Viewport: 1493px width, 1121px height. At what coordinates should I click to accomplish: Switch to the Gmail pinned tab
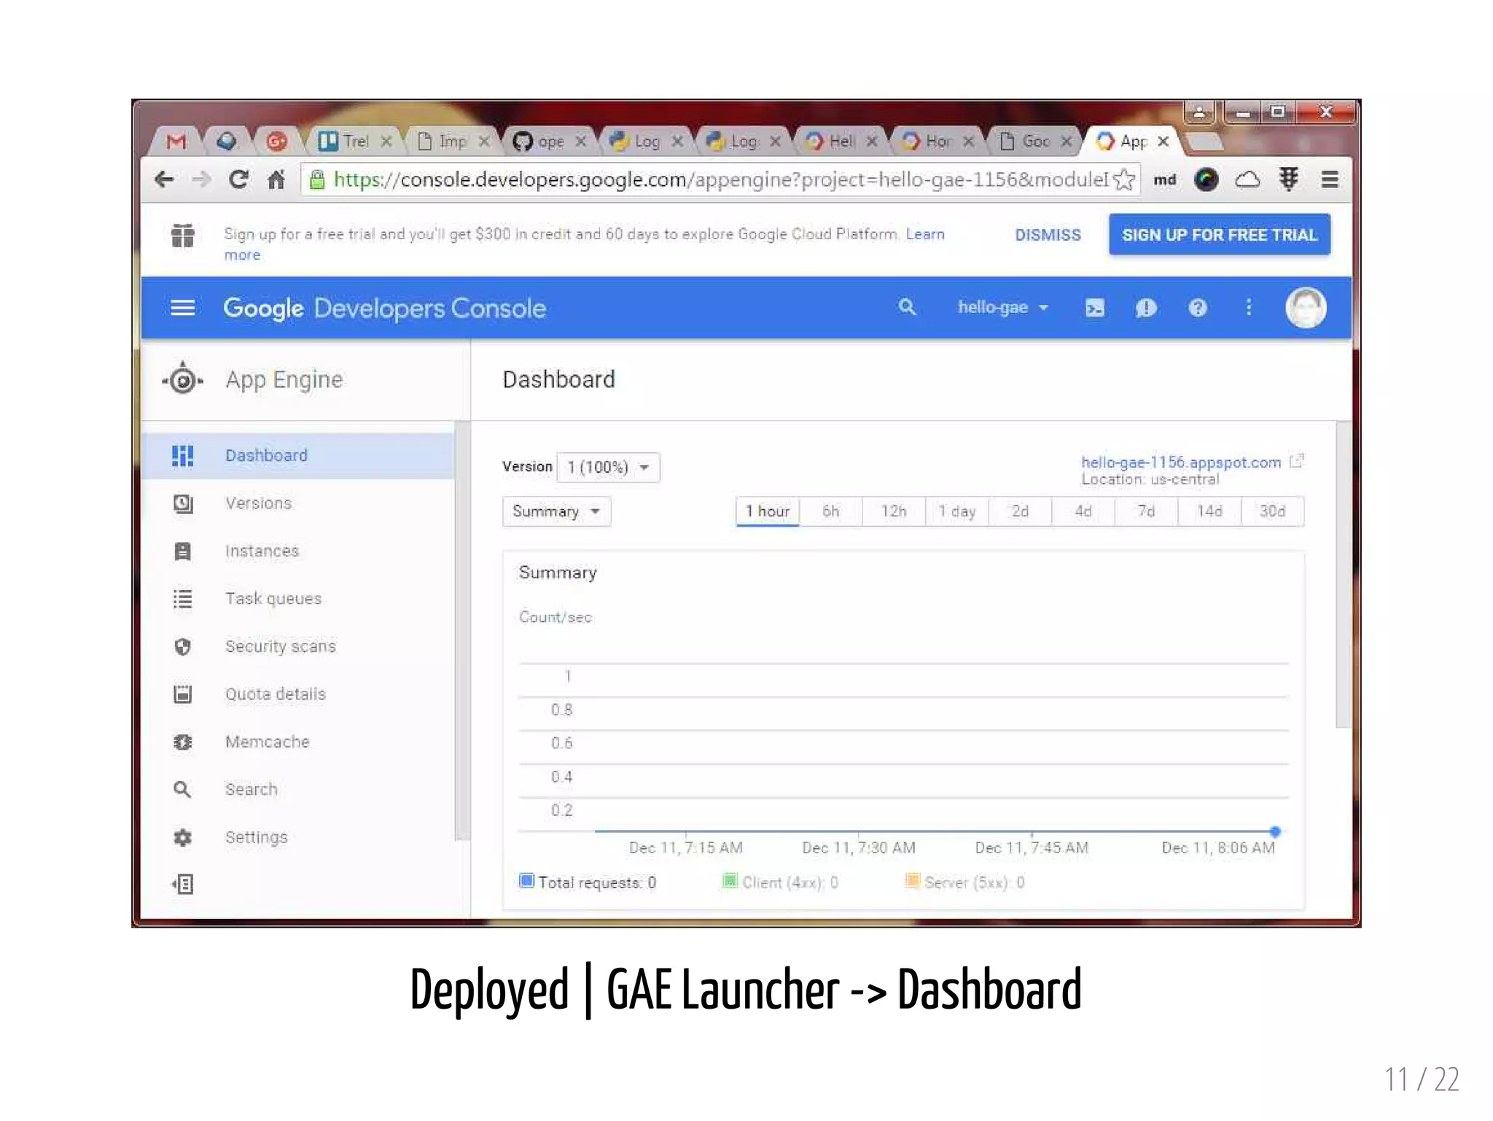tap(176, 141)
